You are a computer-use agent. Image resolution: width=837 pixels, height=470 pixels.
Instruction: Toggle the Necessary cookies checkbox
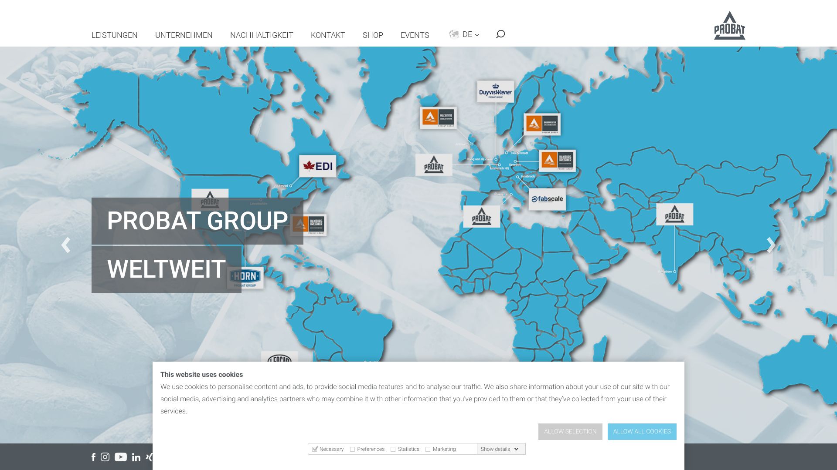[315, 449]
